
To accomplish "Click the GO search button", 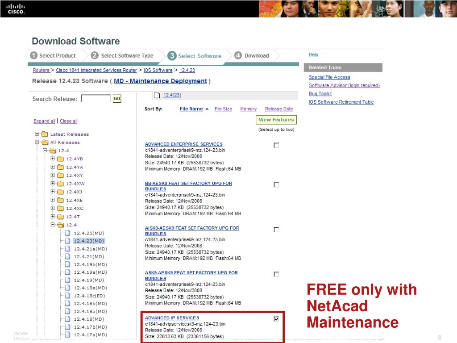I will tap(117, 99).
